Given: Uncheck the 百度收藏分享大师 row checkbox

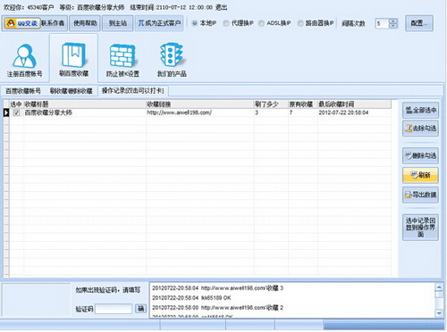Looking at the screenshot, I should pos(16,112).
